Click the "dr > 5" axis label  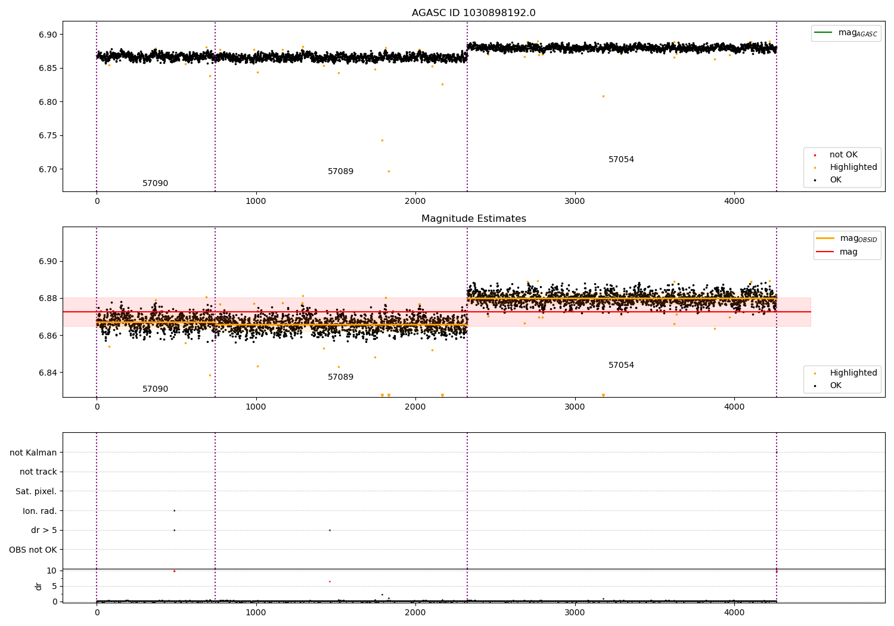pyautogui.click(x=44, y=531)
